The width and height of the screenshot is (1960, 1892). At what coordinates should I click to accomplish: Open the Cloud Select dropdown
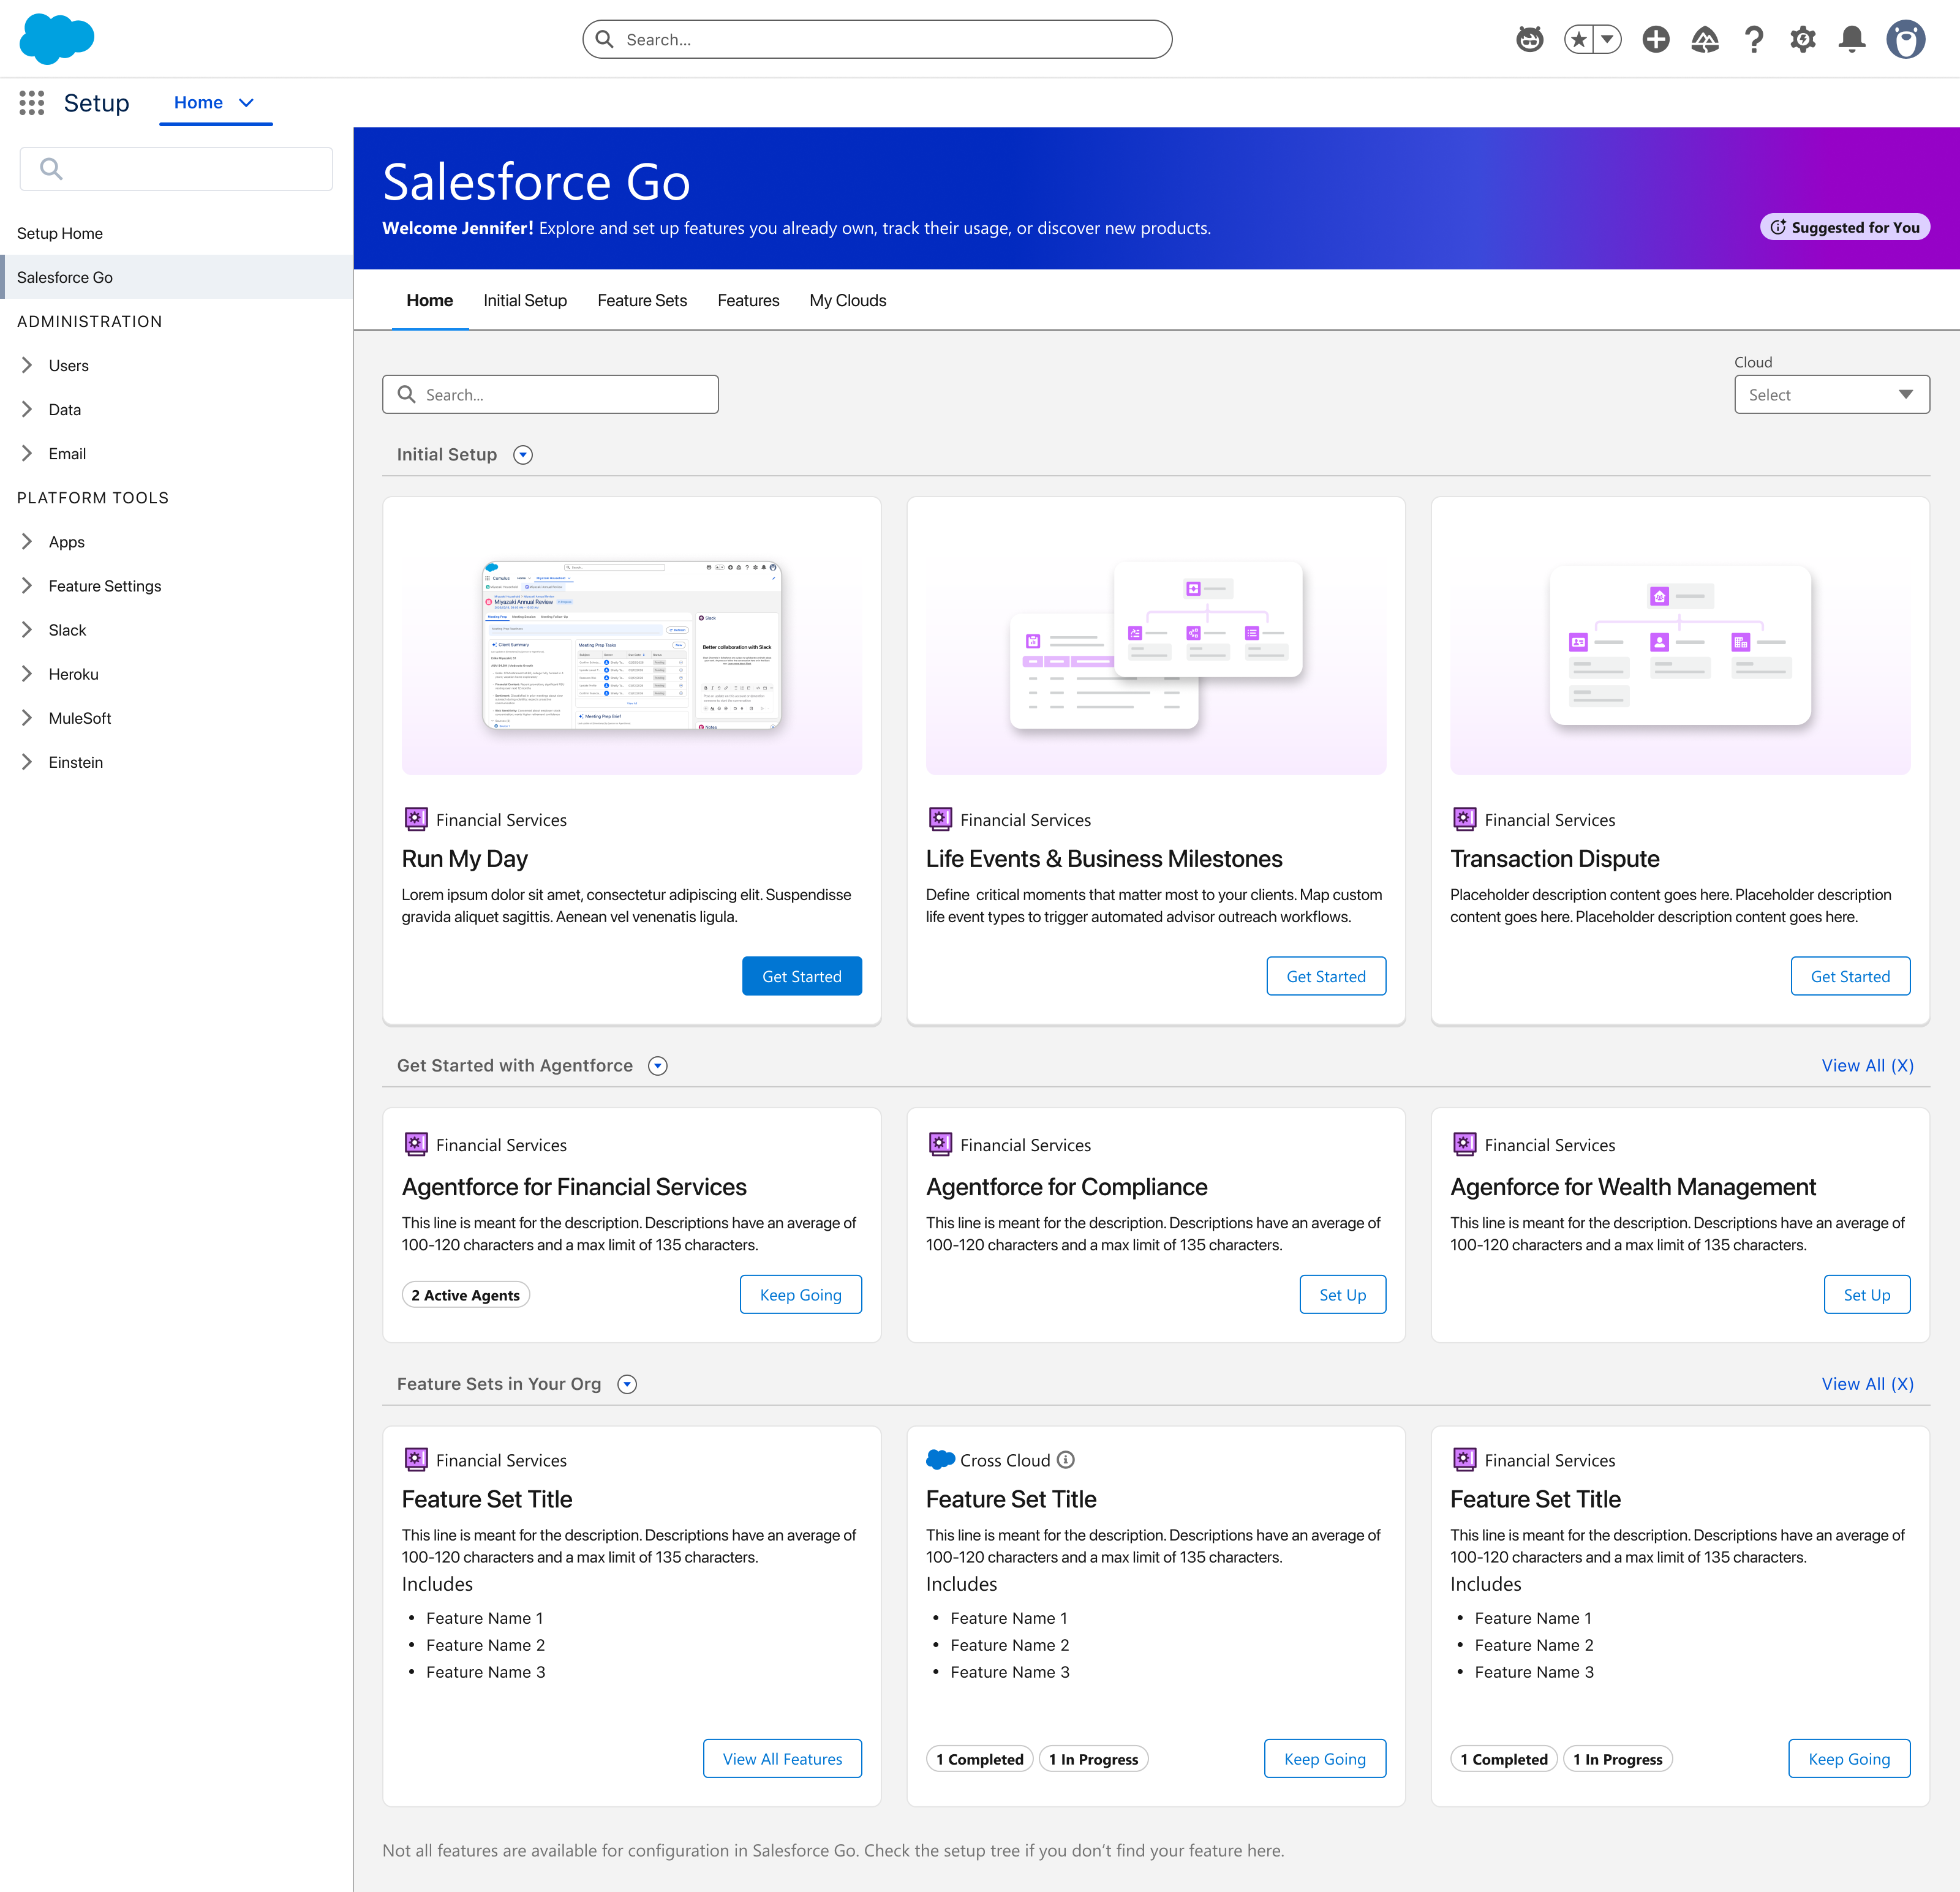[1832, 395]
